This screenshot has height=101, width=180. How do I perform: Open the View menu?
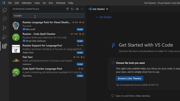37,3
